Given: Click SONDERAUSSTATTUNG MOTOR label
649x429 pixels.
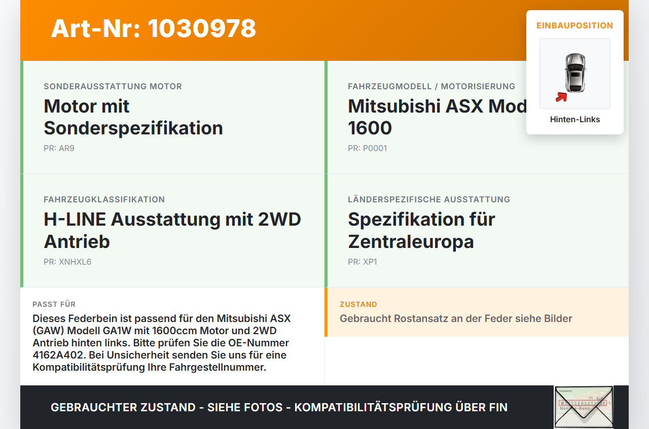Looking at the screenshot, I should click(x=113, y=87).
